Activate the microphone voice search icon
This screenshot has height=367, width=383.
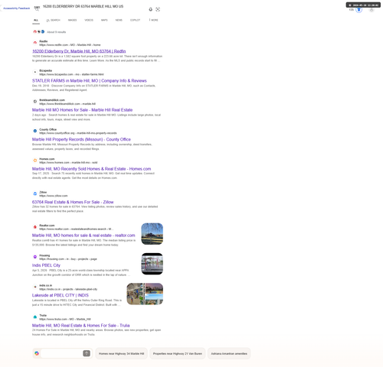tap(151, 9)
